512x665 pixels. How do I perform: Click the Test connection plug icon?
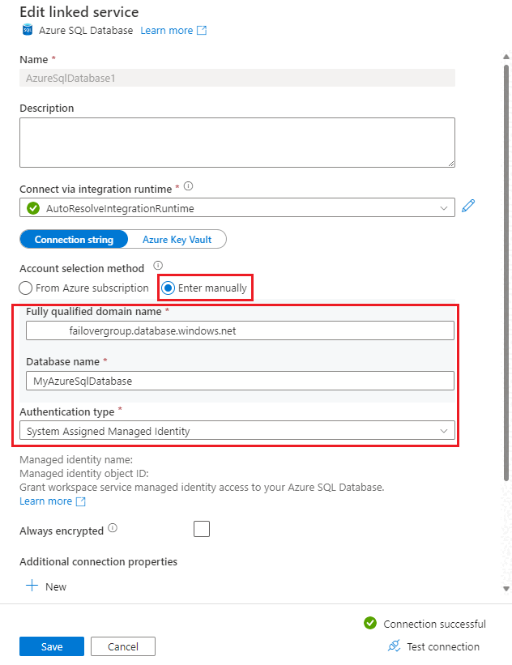coord(394,646)
